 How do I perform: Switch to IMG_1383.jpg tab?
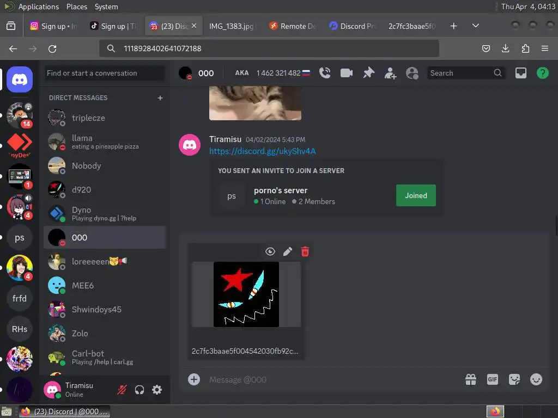point(233,26)
